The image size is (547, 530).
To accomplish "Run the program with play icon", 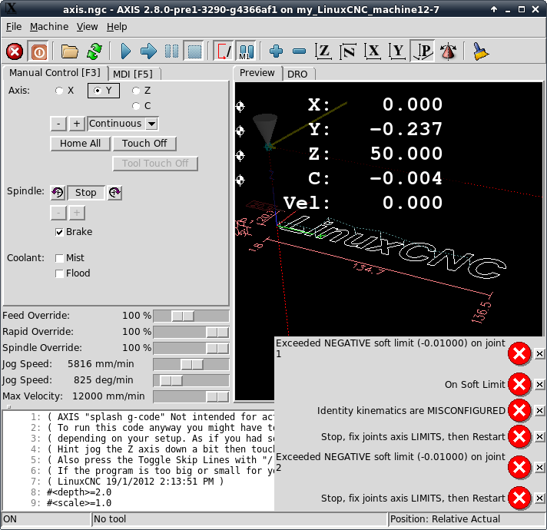I will (126, 51).
